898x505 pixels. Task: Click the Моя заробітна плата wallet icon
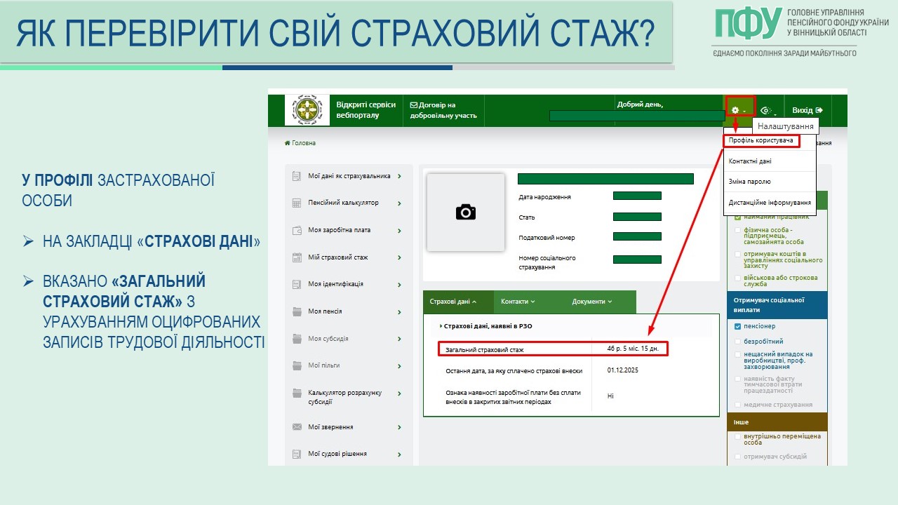[x=296, y=230]
